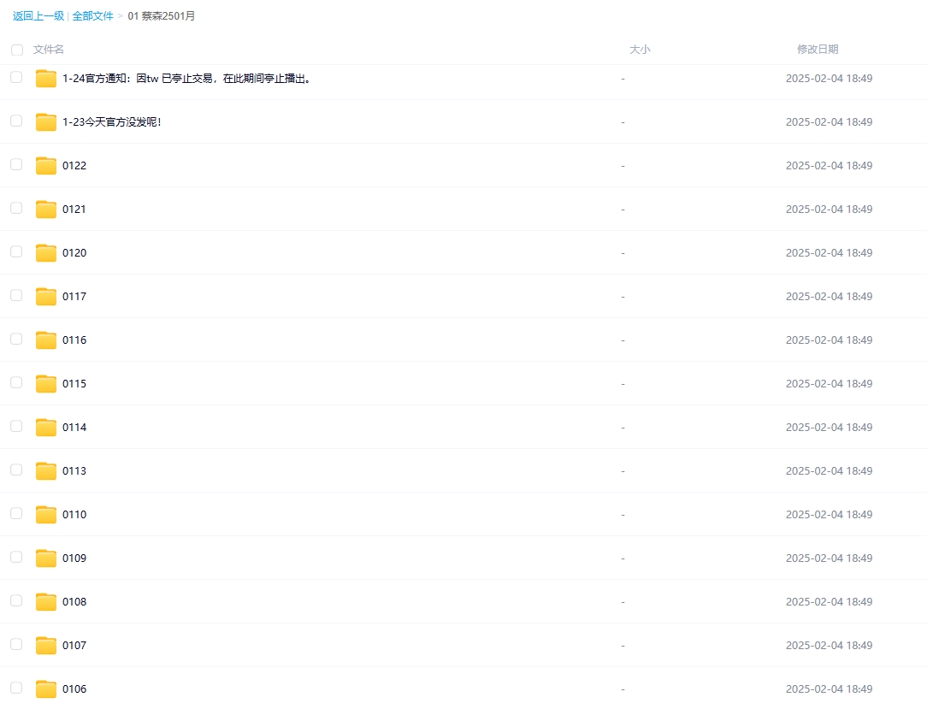Click the folder icon beside 0122
Image resolution: width=927 pixels, height=709 pixels.
(45, 164)
